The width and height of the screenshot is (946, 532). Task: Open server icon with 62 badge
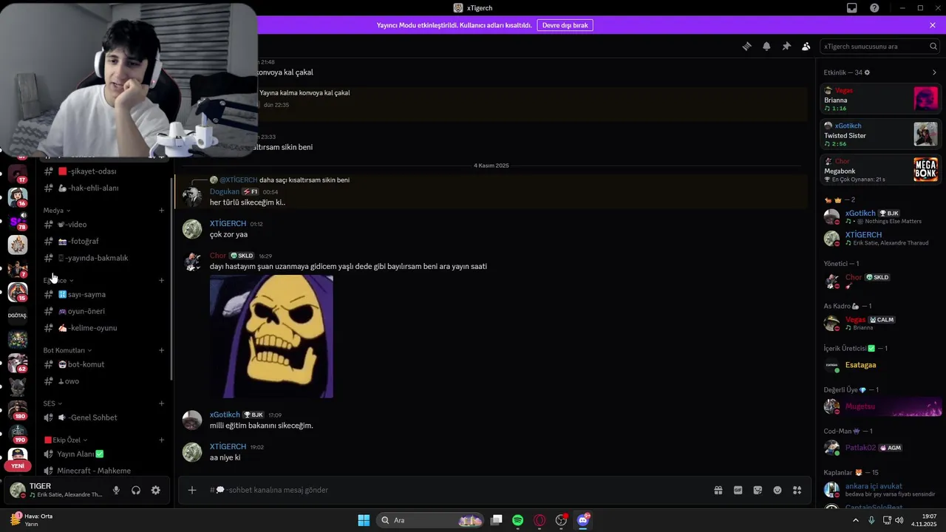tap(18, 363)
